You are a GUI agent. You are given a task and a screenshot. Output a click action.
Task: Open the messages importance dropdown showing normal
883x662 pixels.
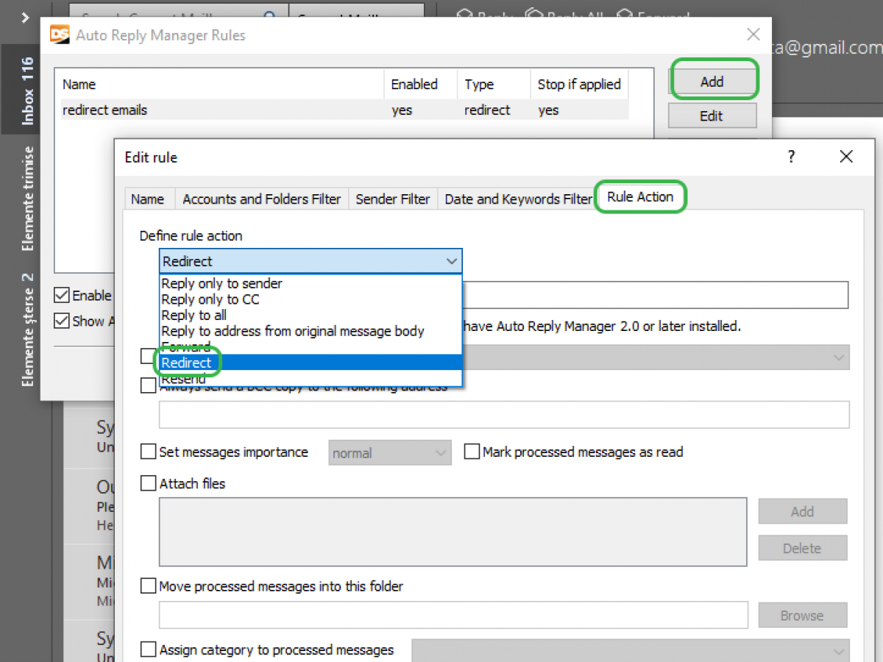(441, 452)
